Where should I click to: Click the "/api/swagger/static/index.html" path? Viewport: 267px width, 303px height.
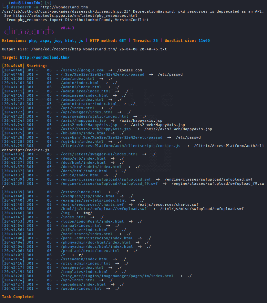click(95, 116)
